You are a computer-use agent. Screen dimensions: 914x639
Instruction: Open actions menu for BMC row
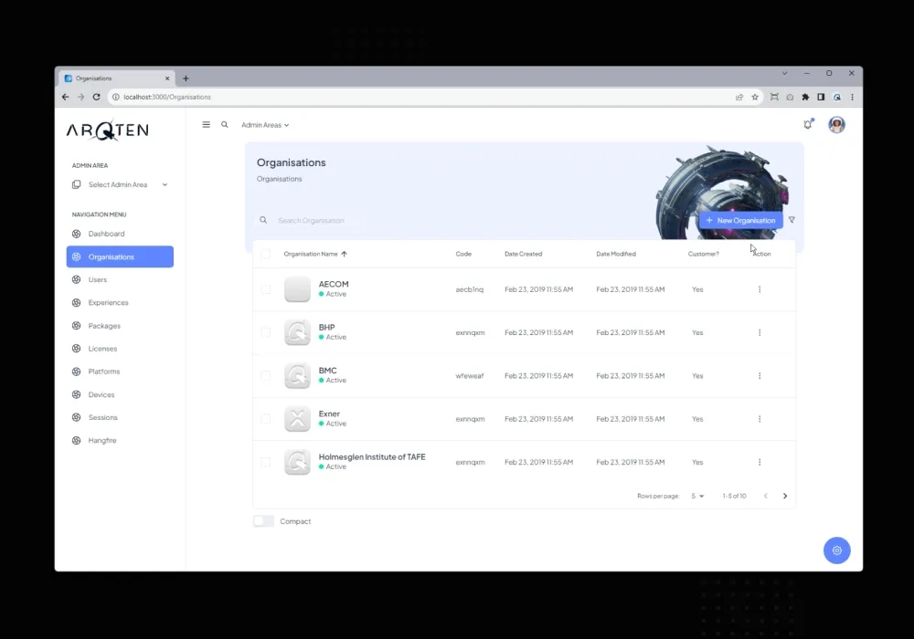(760, 375)
